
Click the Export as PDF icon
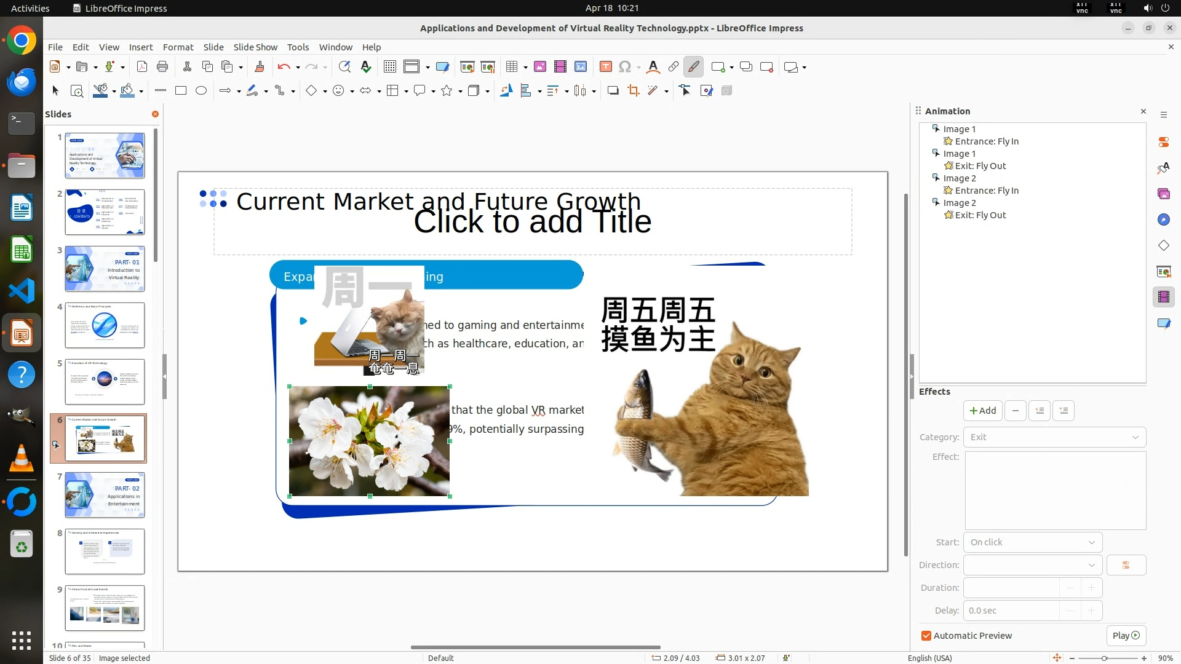click(x=142, y=67)
